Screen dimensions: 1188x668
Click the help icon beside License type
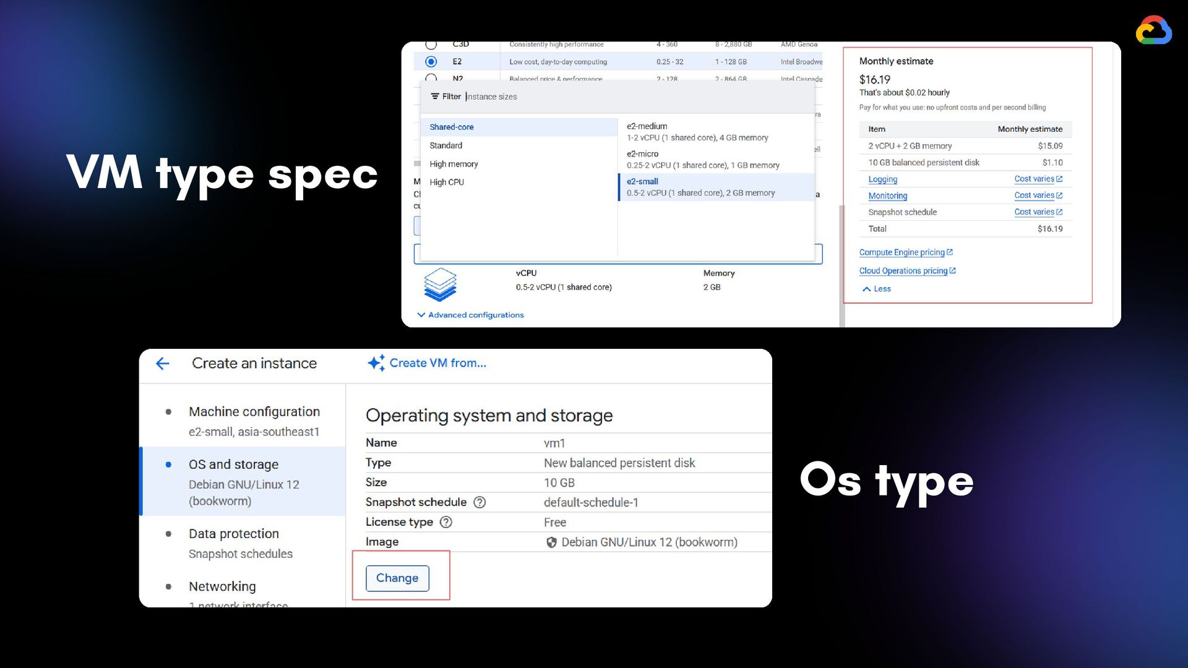[x=446, y=522]
